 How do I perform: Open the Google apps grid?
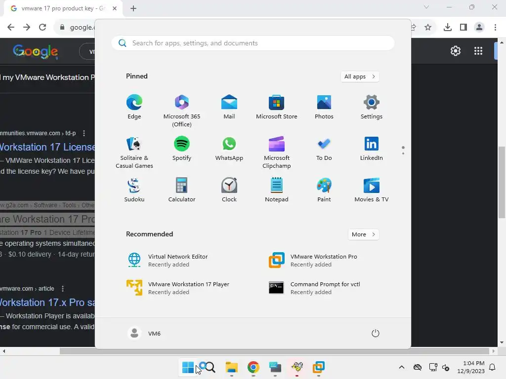478,51
